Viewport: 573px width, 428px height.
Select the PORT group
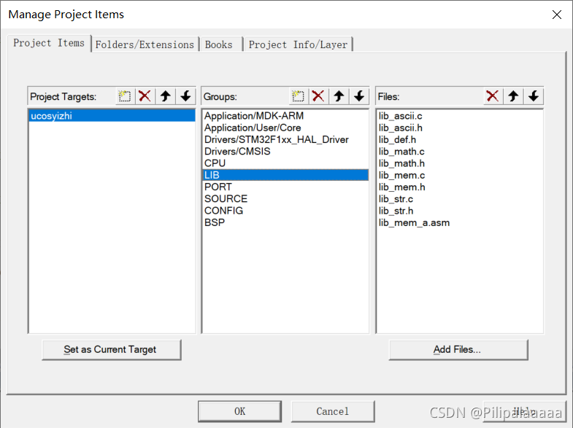pos(285,187)
